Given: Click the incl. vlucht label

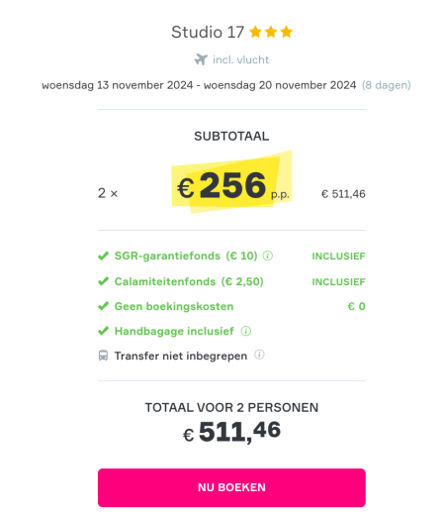Looking at the screenshot, I should click(240, 59).
